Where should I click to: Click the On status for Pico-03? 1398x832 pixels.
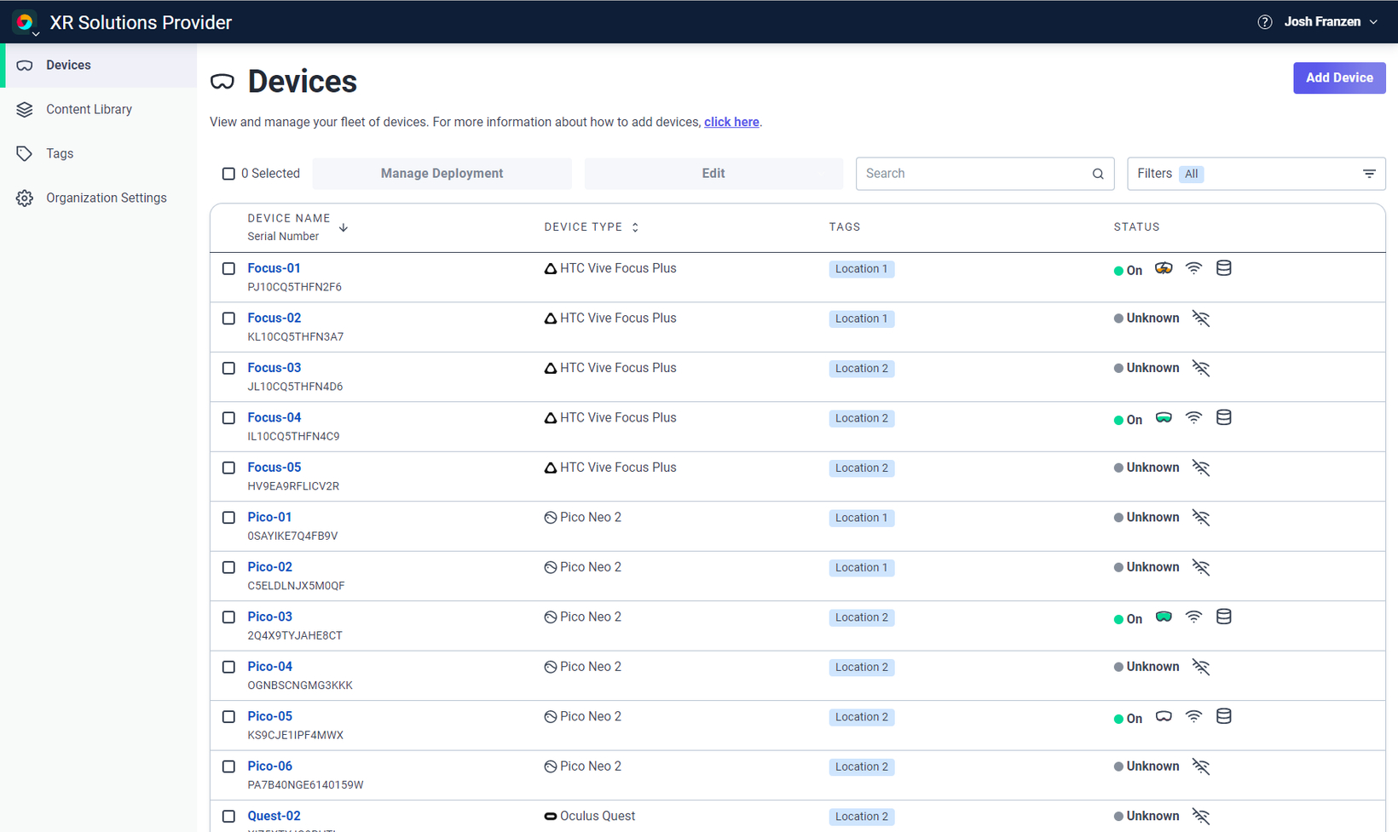pyautogui.click(x=1128, y=619)
